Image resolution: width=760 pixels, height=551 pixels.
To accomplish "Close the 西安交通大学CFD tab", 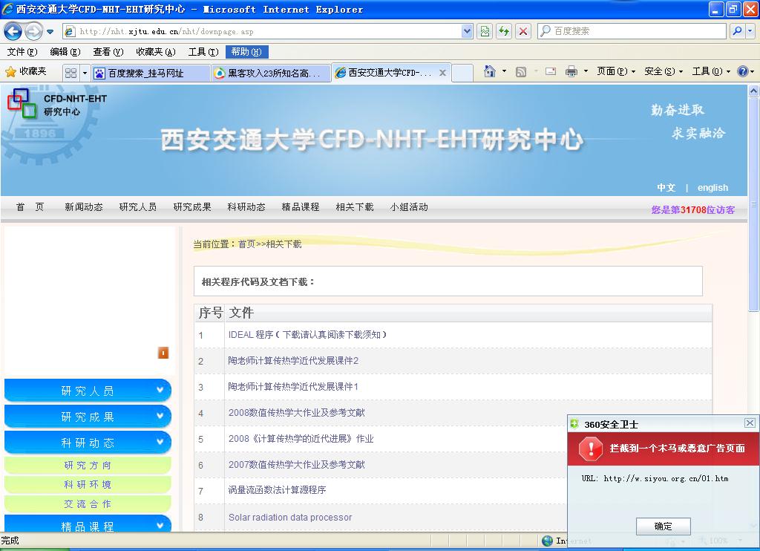I will 442,73.
